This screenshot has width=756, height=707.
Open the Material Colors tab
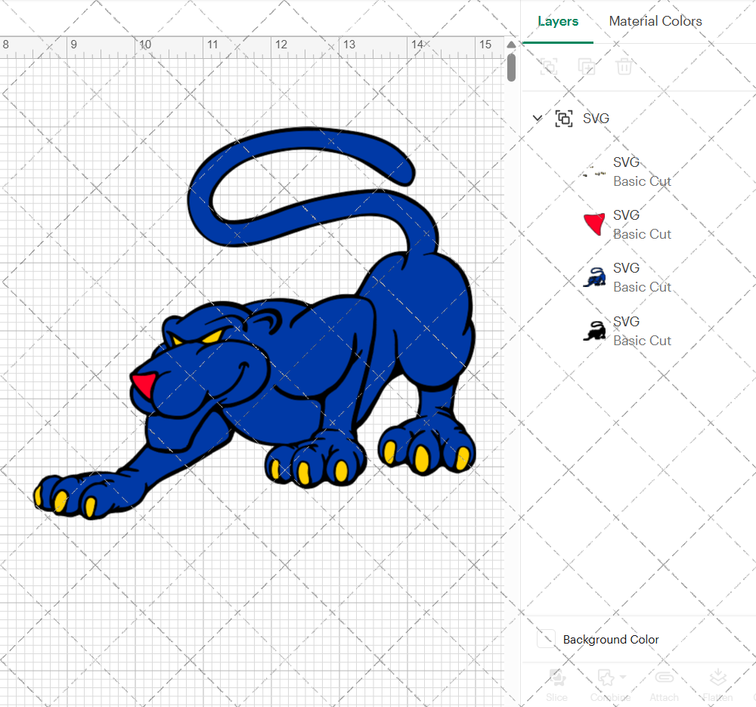click(x=655, y=21)
